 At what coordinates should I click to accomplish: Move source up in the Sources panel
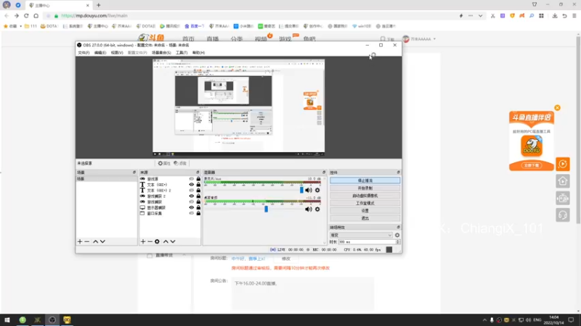166,241
